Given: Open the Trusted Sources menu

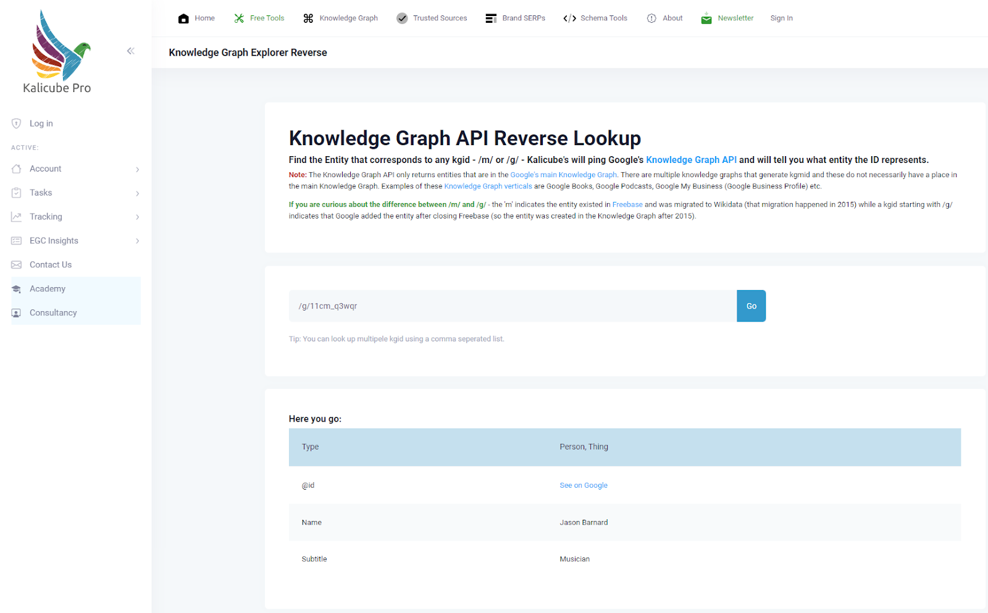Looking at the screenshot, I should coord(440,19).
